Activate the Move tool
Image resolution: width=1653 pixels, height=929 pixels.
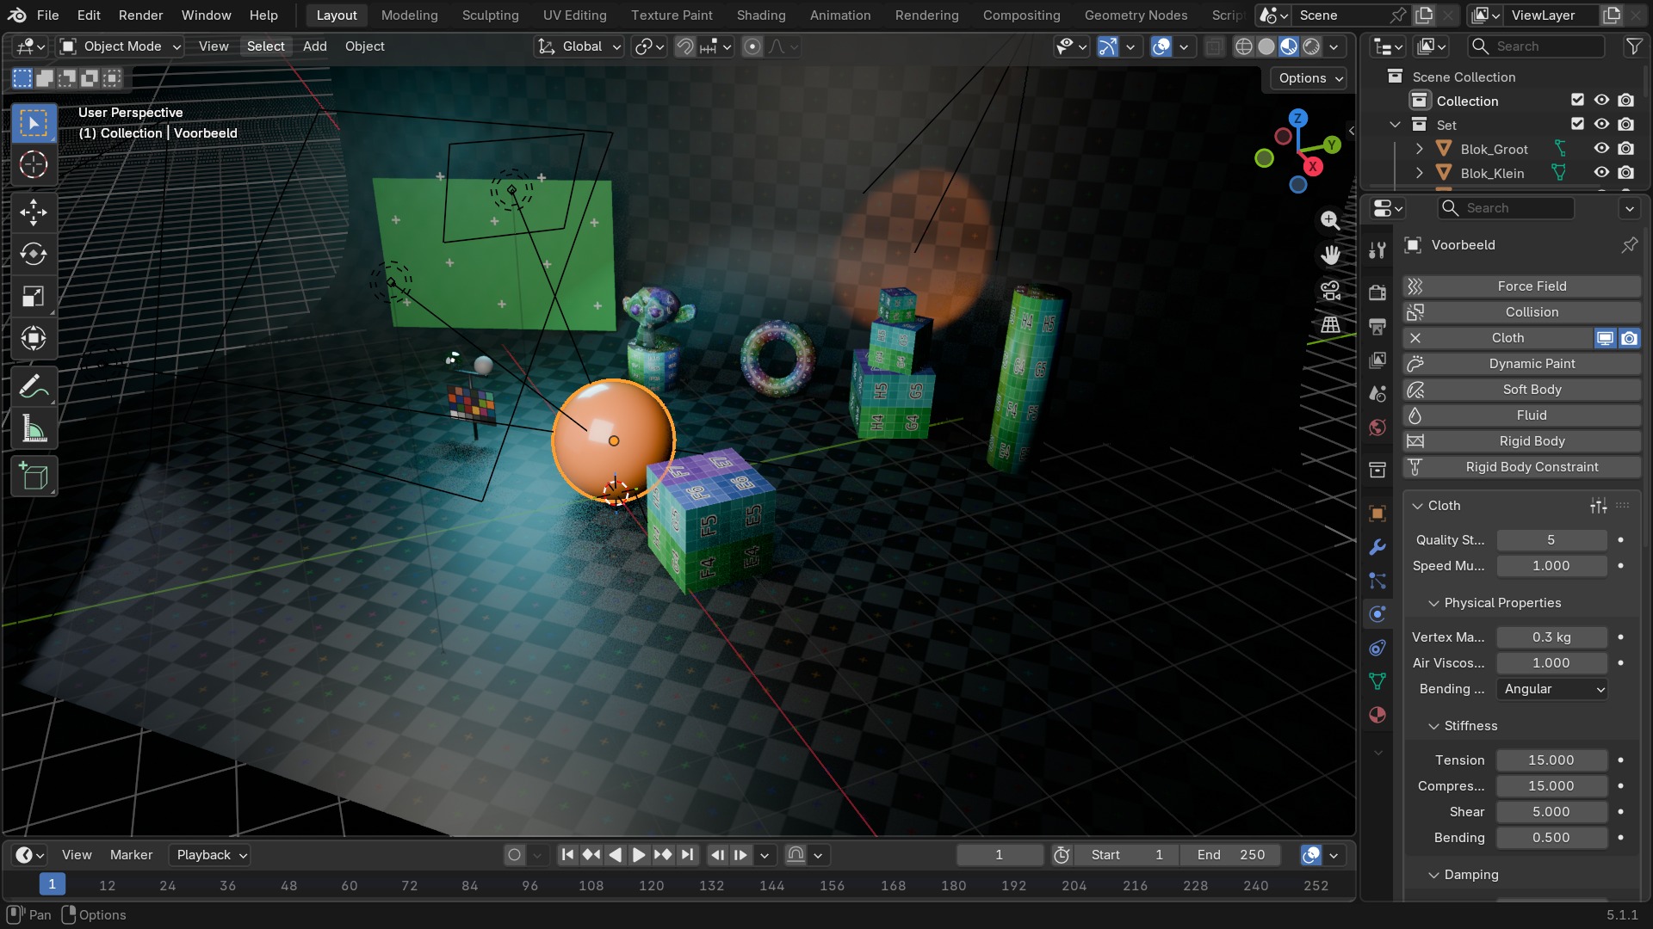(34, 212)
